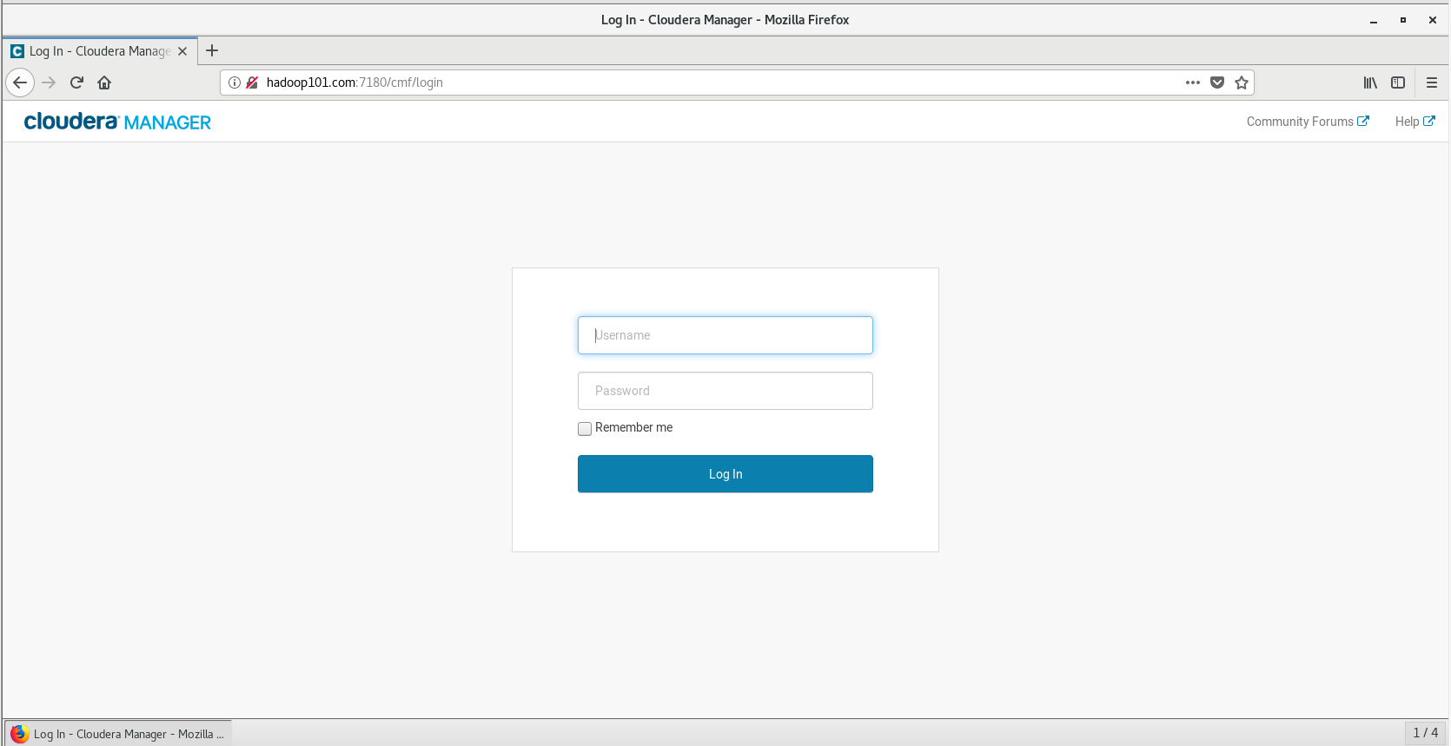Open the Firefox home page icon
Screen dimensions: 1451x746
[x=104, y=83]
